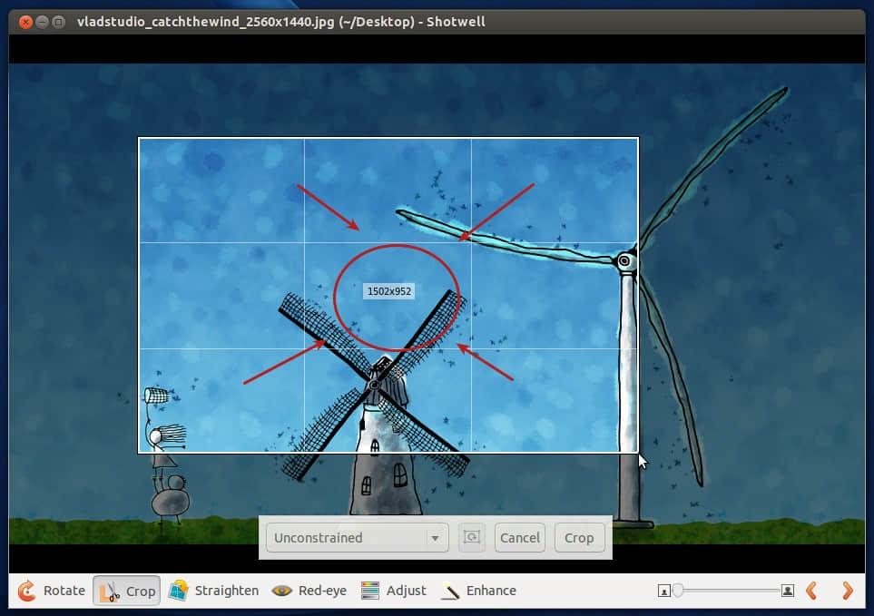
Task: Open the Unconstrained aspect ratio dropdown
Action: 357,538
